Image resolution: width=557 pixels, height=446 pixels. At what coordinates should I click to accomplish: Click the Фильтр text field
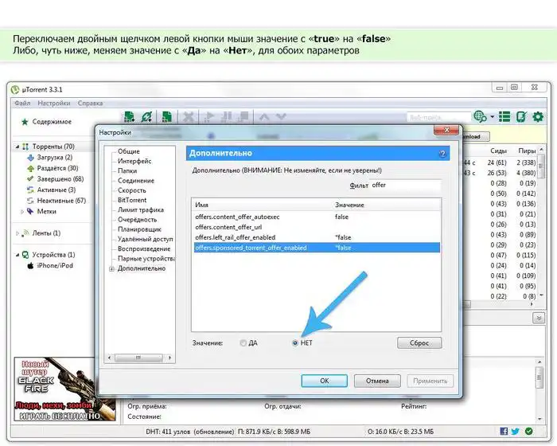pyautogui.click(x=404, y=186)
